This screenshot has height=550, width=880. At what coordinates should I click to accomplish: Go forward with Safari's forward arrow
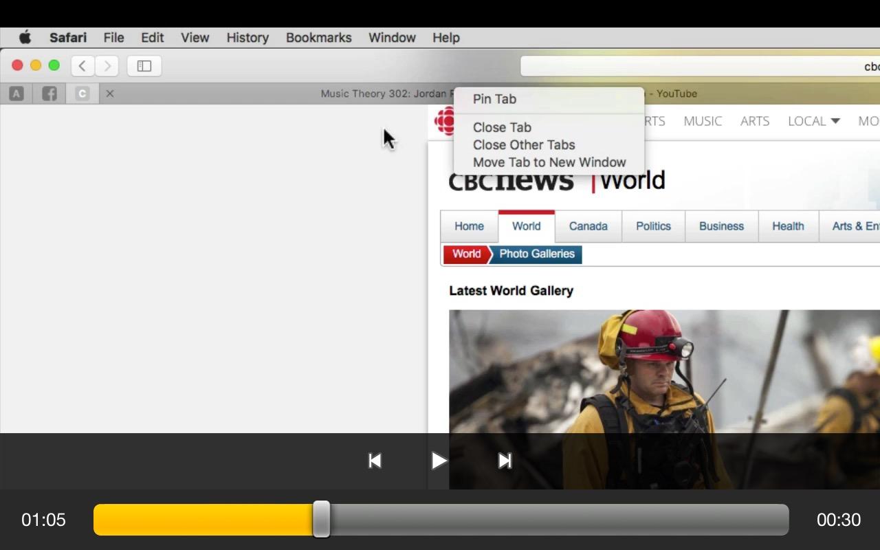[x=107, y=66]
